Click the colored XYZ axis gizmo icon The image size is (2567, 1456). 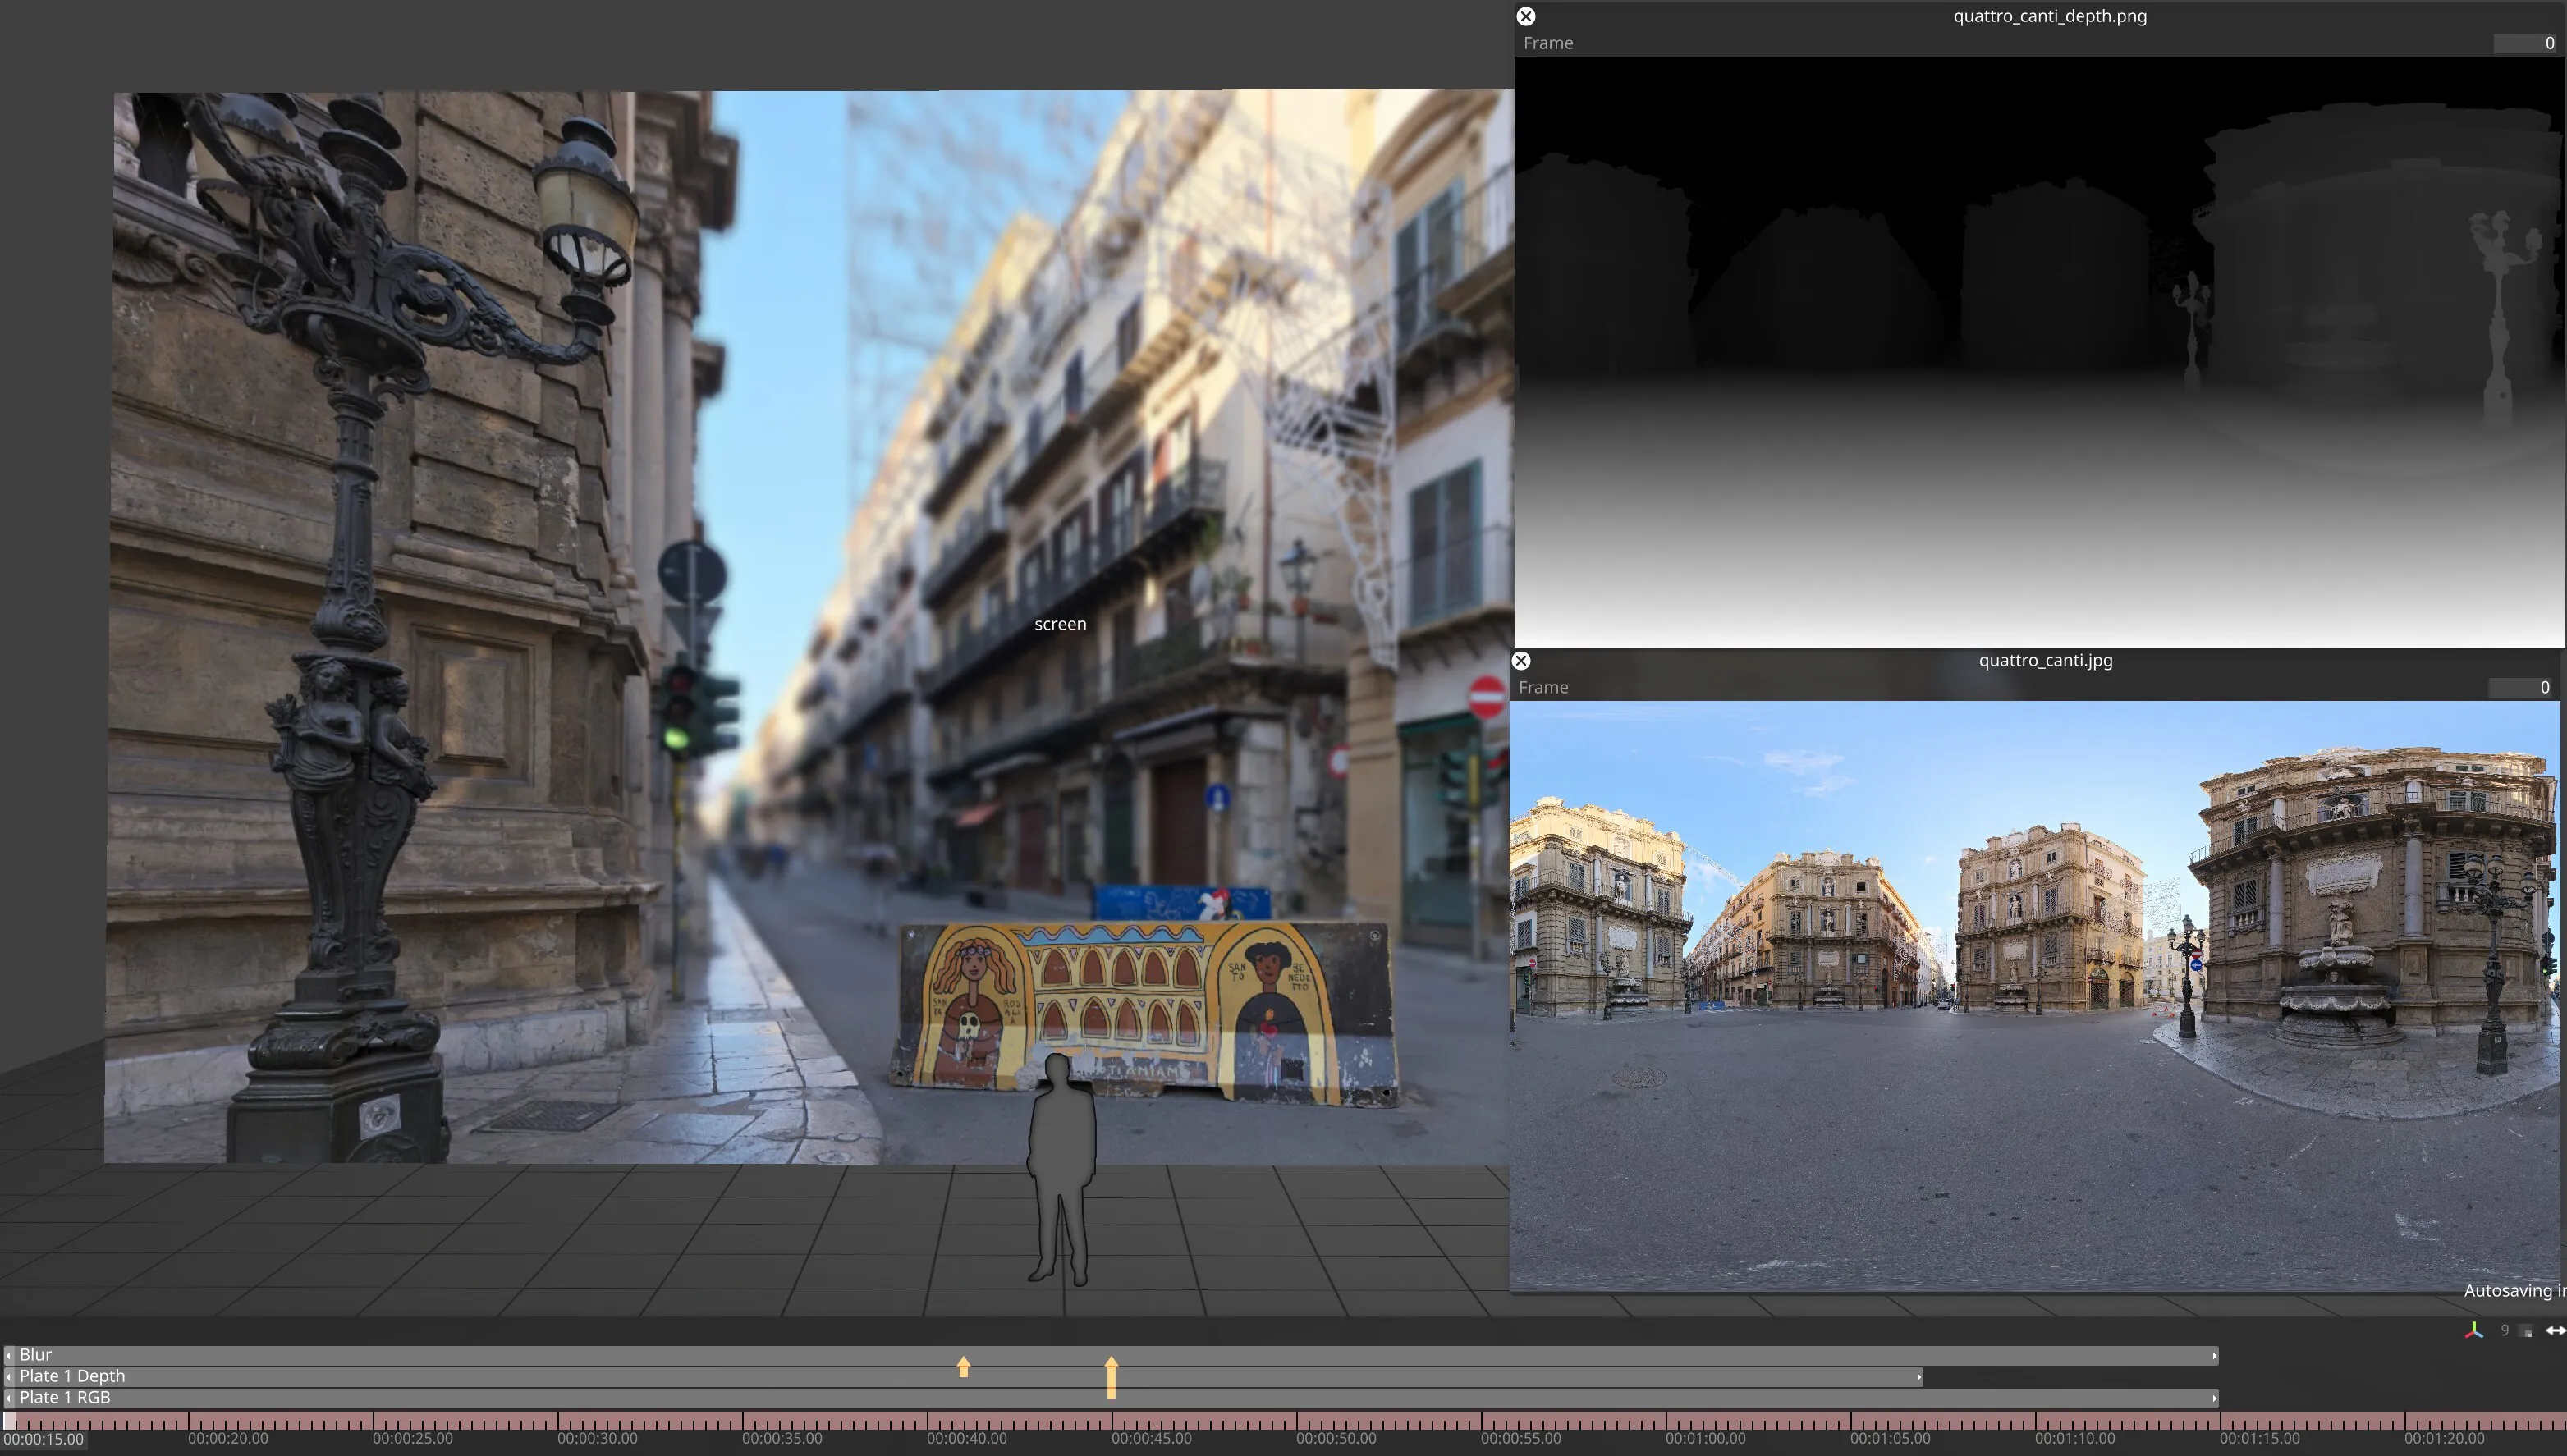pyautogui.click(x=2473, y=1330)
